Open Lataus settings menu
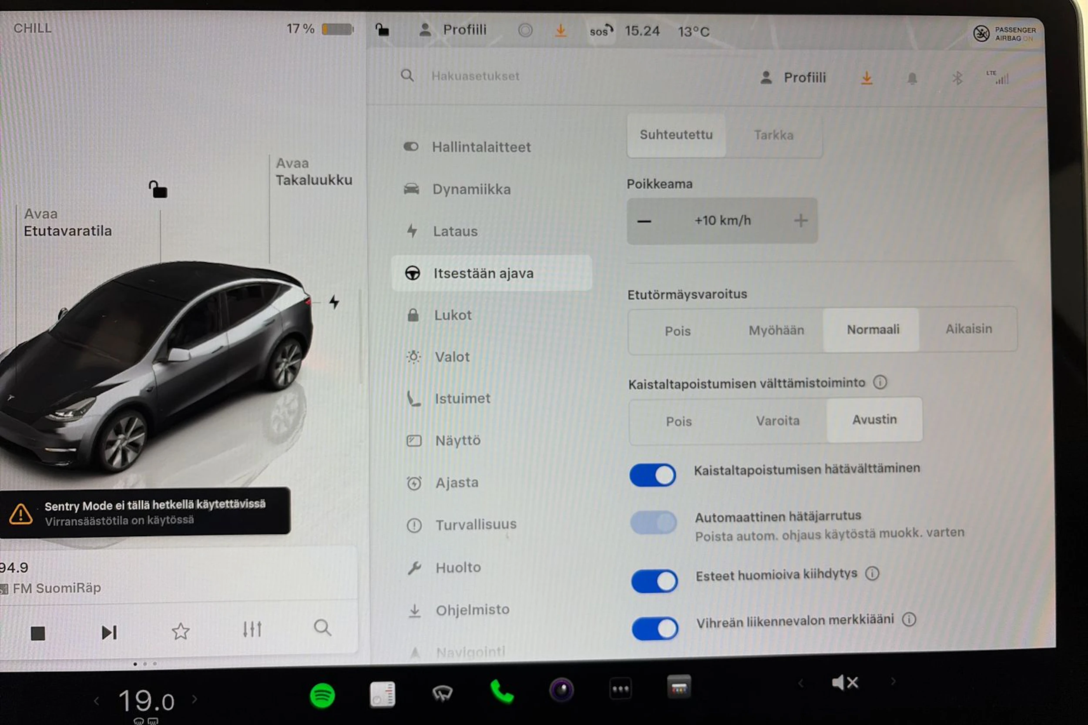 click(x=491, y=231)
